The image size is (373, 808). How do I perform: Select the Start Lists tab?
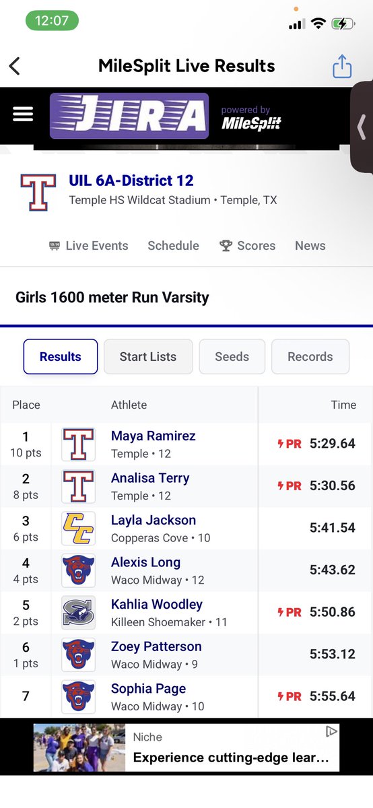pyautogui.click(x=148, y=356)
